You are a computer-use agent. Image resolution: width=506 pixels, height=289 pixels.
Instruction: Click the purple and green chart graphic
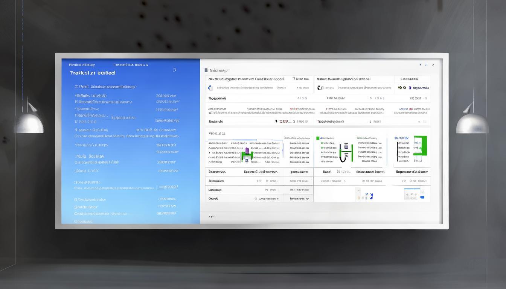[247, 155]
